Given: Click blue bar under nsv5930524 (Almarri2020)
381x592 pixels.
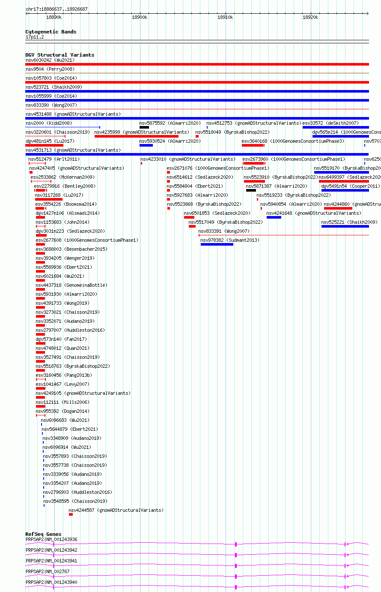Looking at the screenshot, I should coord(146,145).
